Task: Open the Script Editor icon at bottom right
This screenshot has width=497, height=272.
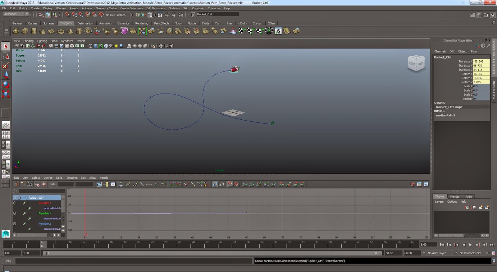Action: tap(494, 261)
